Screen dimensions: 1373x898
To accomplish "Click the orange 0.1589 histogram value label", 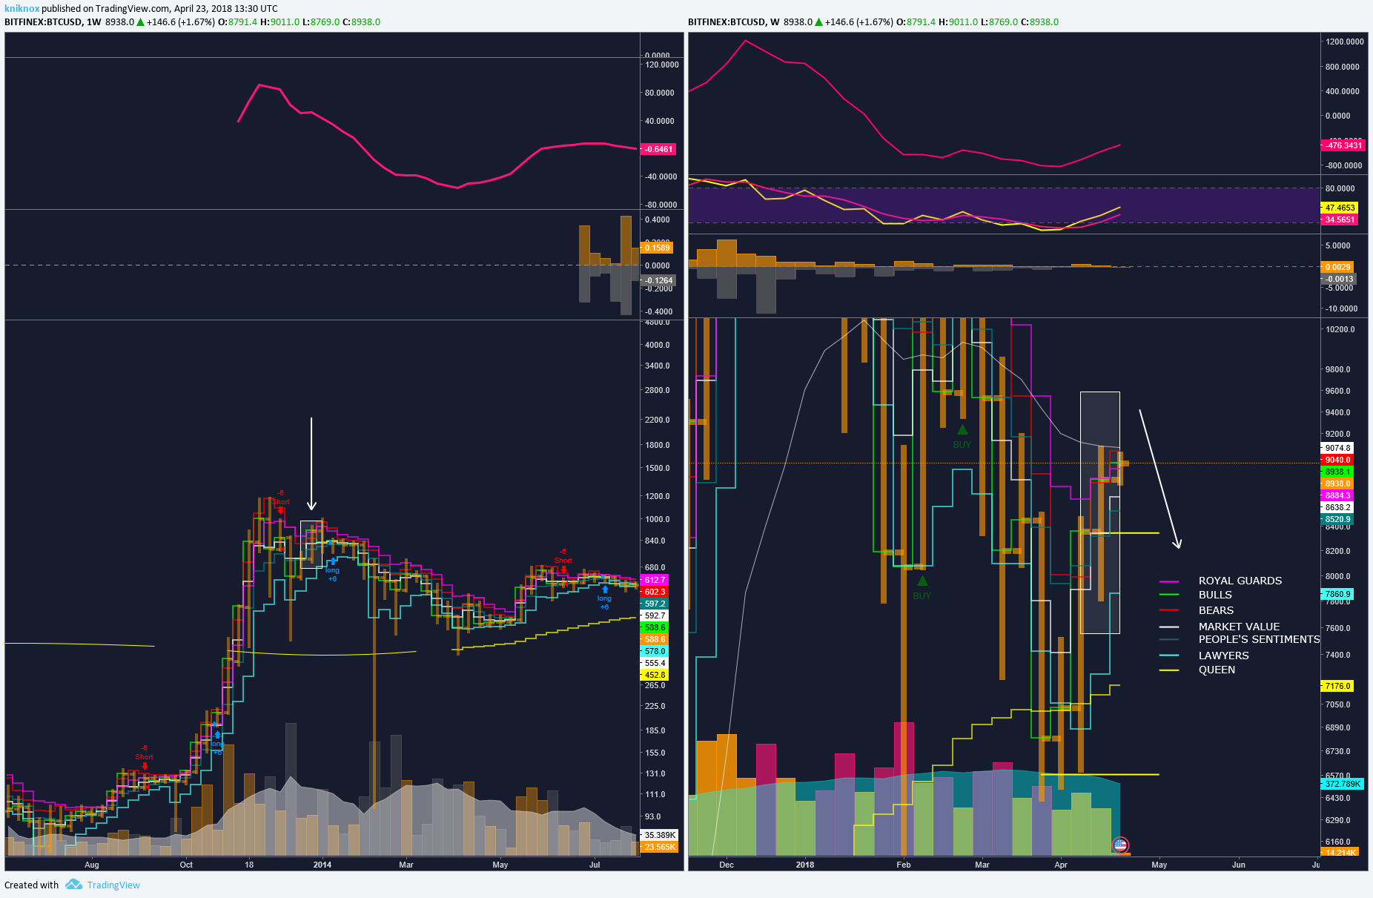I will (657, 248).
